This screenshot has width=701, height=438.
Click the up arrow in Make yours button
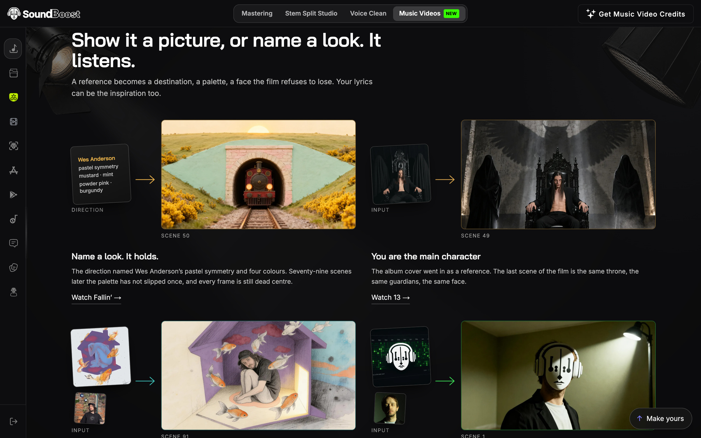639,418
